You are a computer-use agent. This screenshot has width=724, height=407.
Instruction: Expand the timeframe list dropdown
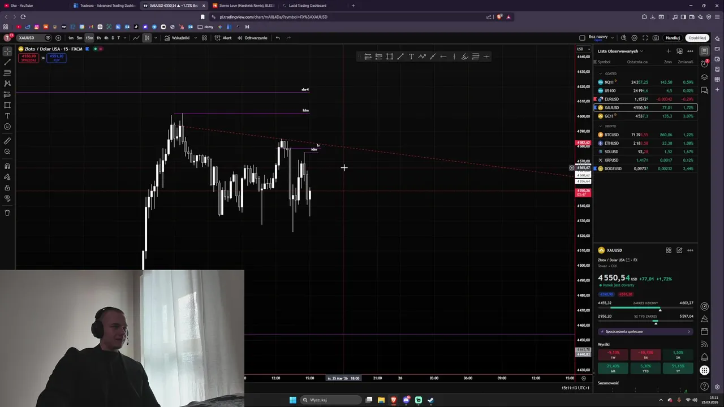pyautogui.click(x=125, y=38)
